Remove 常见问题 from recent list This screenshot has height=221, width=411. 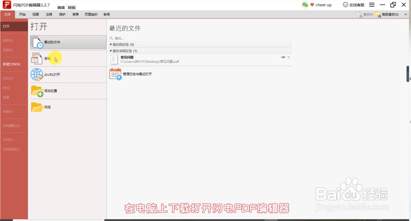tap(288, 57)
